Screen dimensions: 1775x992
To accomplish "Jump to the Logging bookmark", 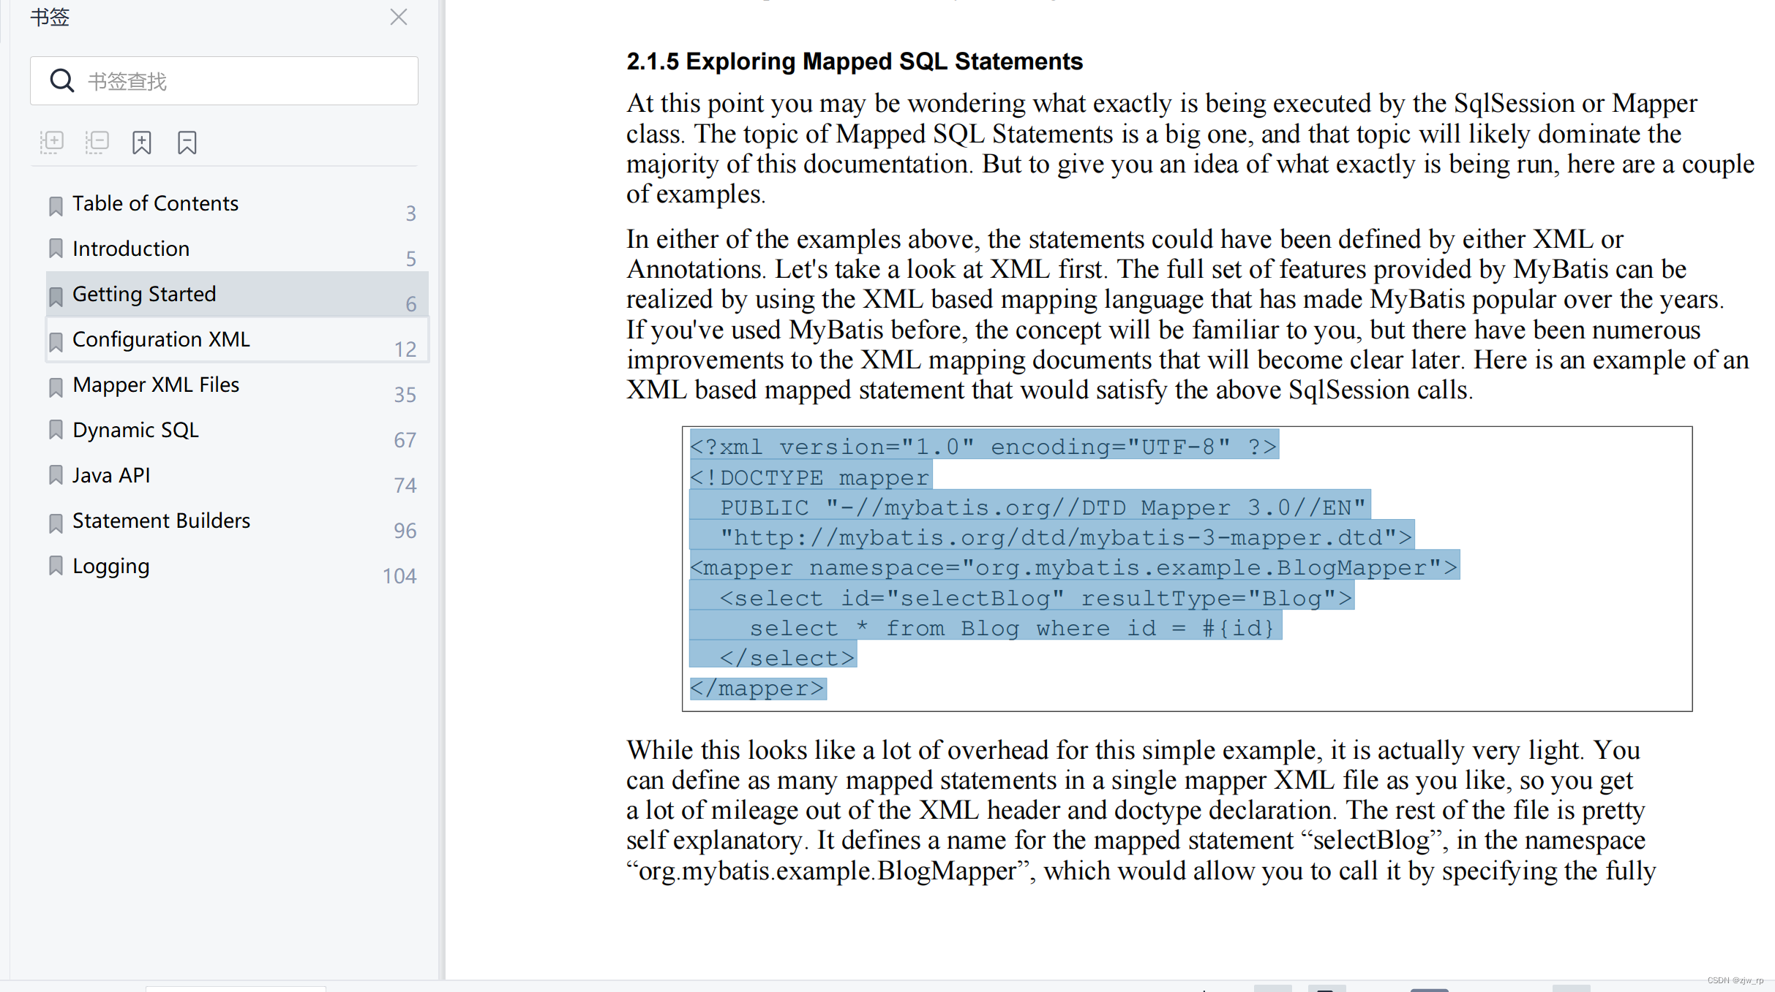I will coord(111,566).
